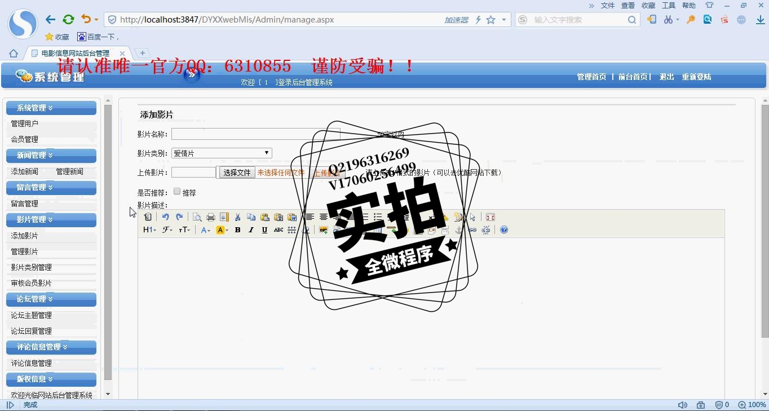Check the 推荐 checkbox

177,192
